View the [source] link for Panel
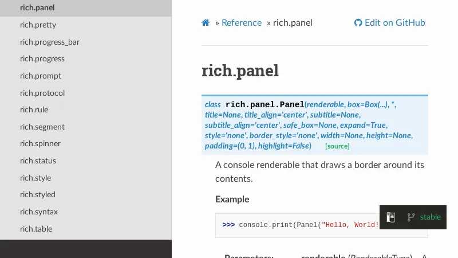458x258 pixels. coord(337,146)
